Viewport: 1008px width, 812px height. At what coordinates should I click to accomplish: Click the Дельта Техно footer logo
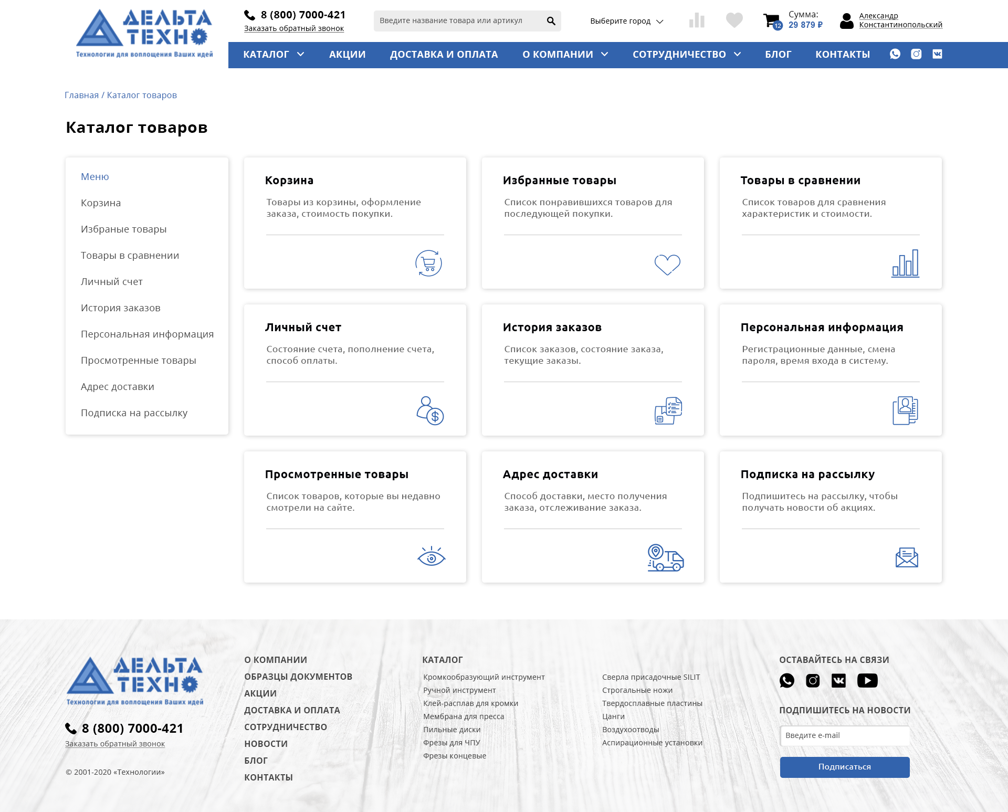135,681
